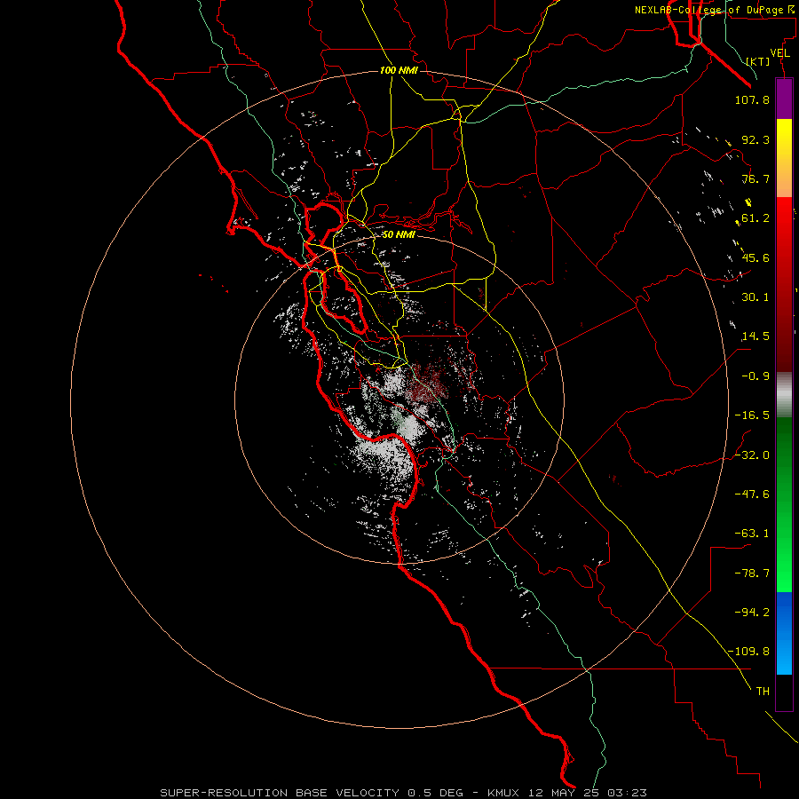Select the -63.1 legend value
Image resolution: width=799 pixels, height=799 pixels.
tap(752, 534)
